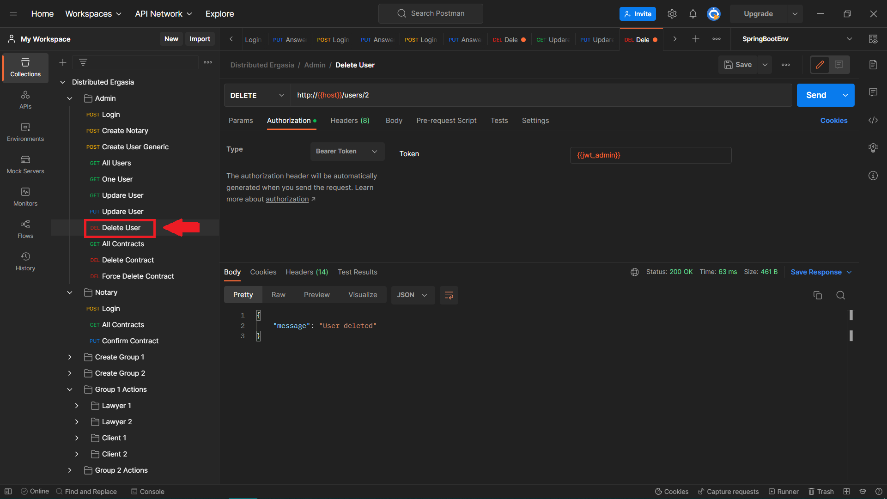Screen dimensions: 887x499
Task: Open the Send options arrow
Action: [845, 95]
